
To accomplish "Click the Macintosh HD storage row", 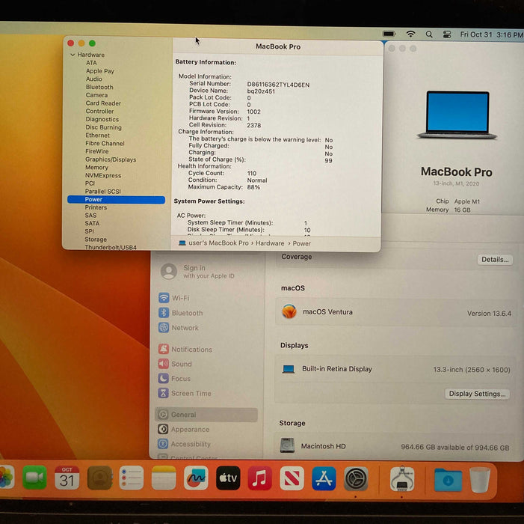I will (395, 447).
